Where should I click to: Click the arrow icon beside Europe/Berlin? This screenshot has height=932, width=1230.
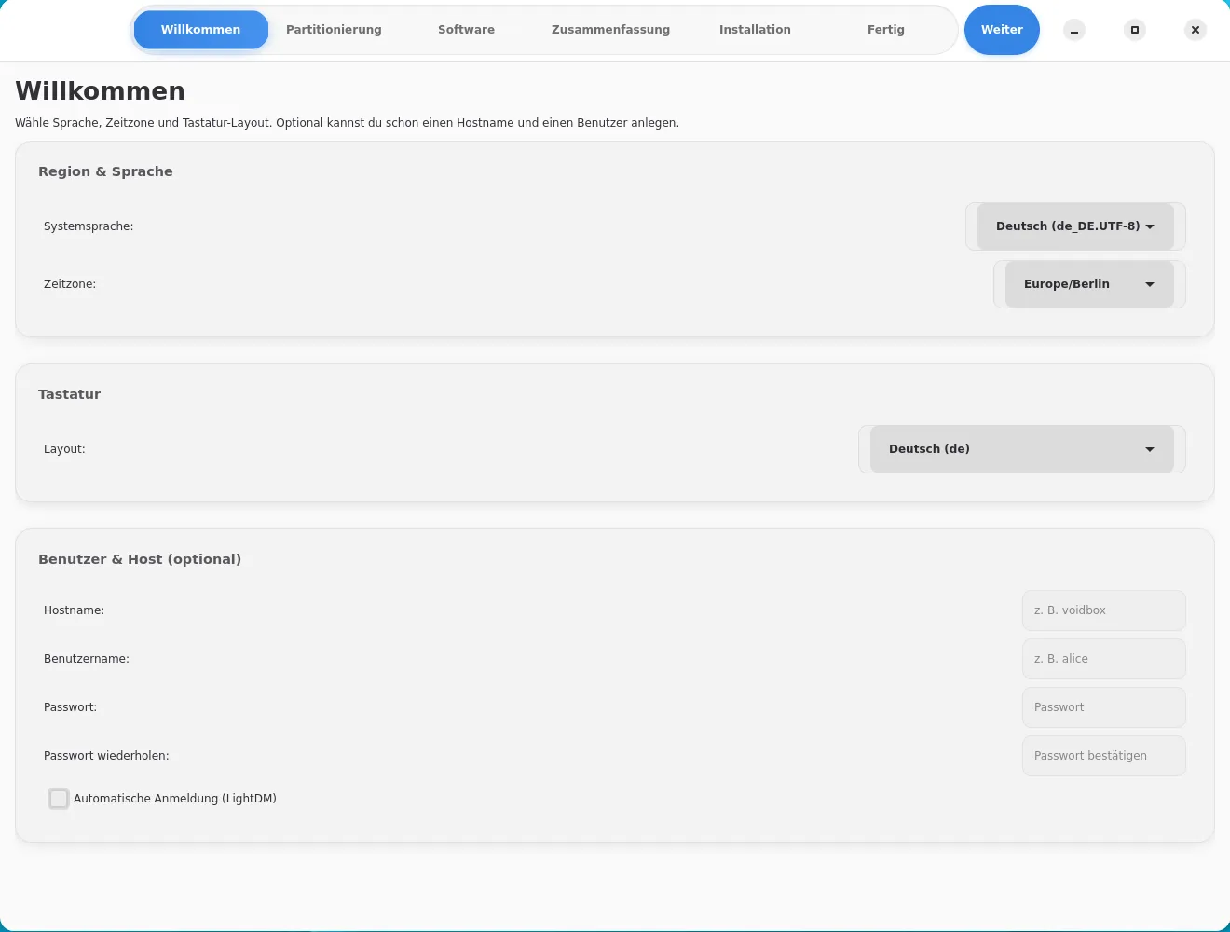coord(1150,284)
